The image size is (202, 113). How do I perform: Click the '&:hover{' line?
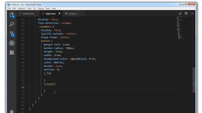(x=50, y=84)
